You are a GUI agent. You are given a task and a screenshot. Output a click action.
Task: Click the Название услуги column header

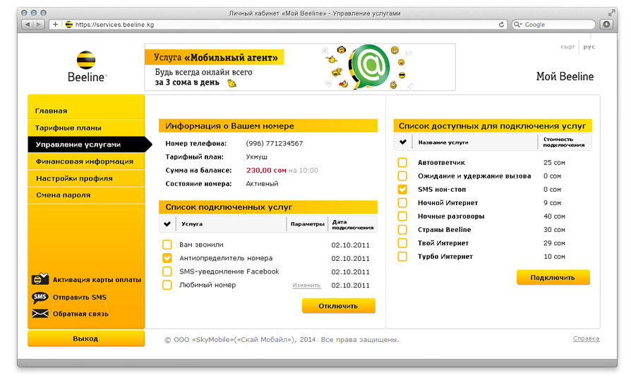(443, 142)
